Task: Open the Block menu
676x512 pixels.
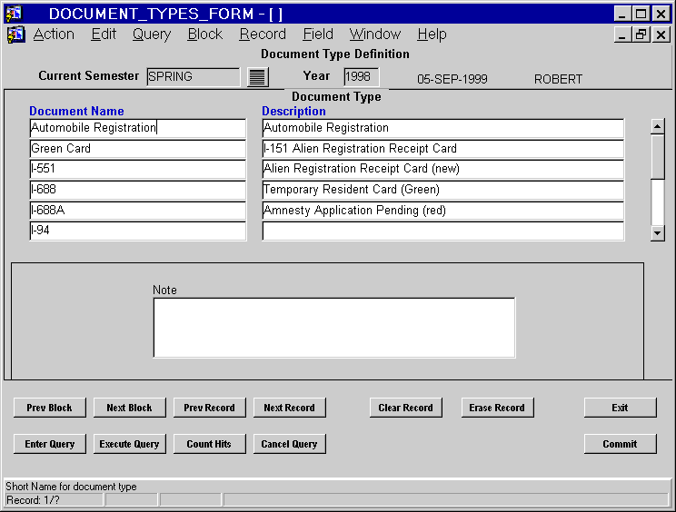Action: (x=205, y=34)
